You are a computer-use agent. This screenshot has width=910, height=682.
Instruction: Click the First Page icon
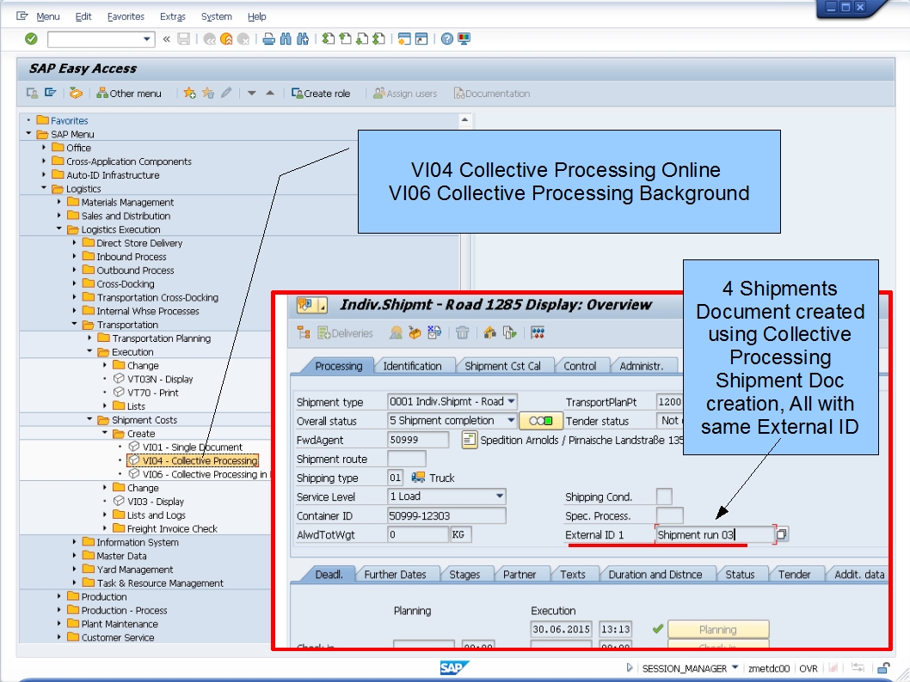coord(329,39)
